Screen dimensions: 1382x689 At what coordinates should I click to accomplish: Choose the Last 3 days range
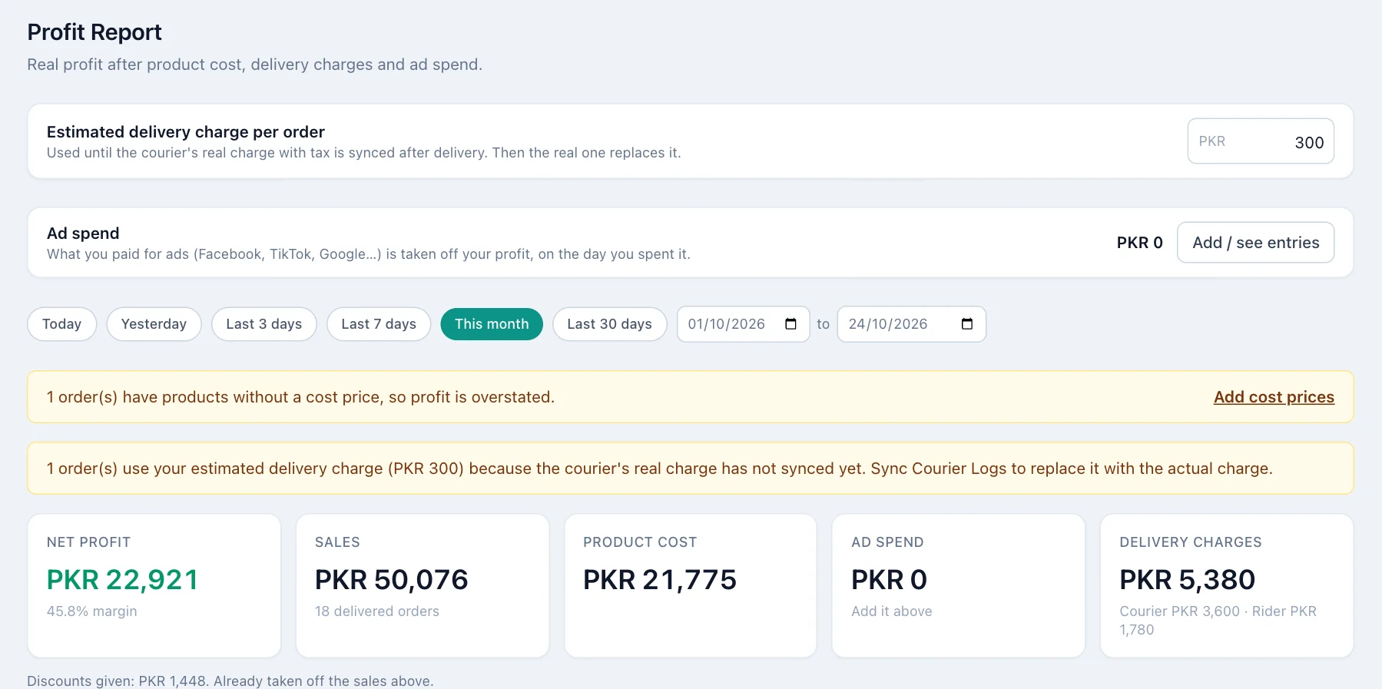tap(263, 324)
